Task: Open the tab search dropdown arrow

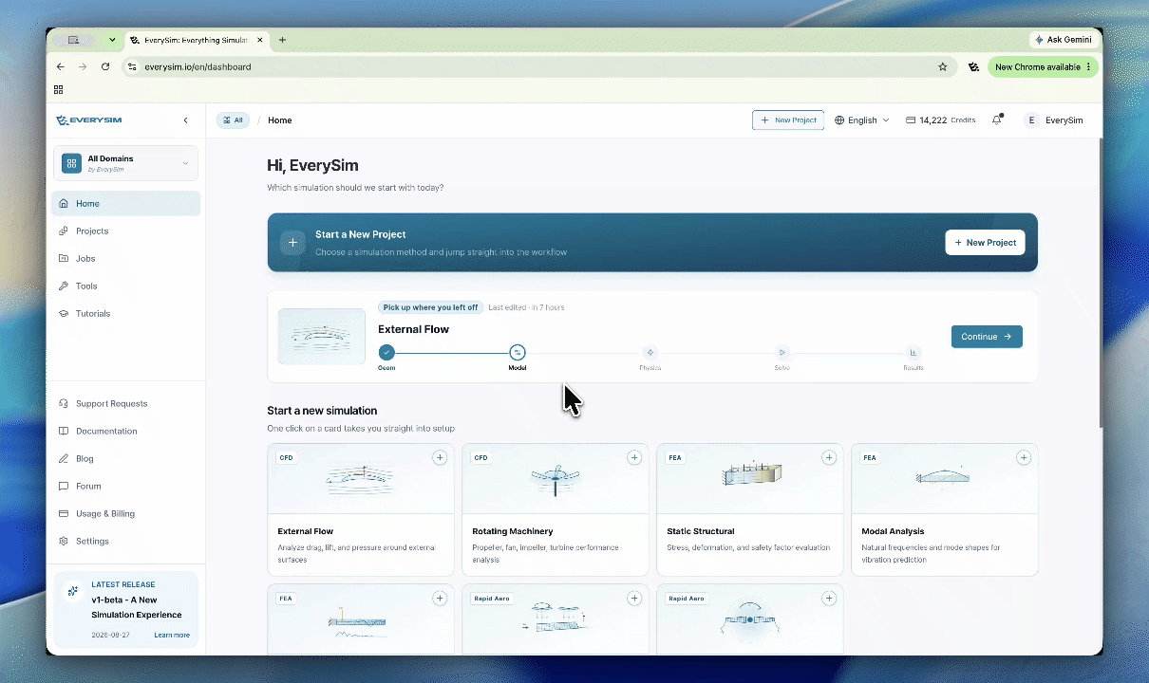Action: [x=112, y=40]
